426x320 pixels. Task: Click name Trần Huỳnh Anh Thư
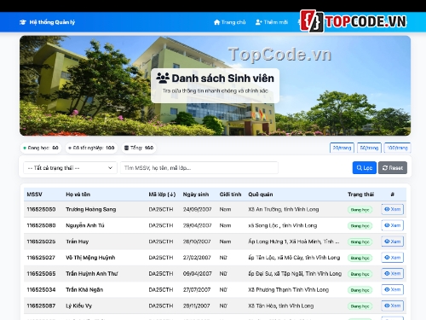(x=92, y=274)
